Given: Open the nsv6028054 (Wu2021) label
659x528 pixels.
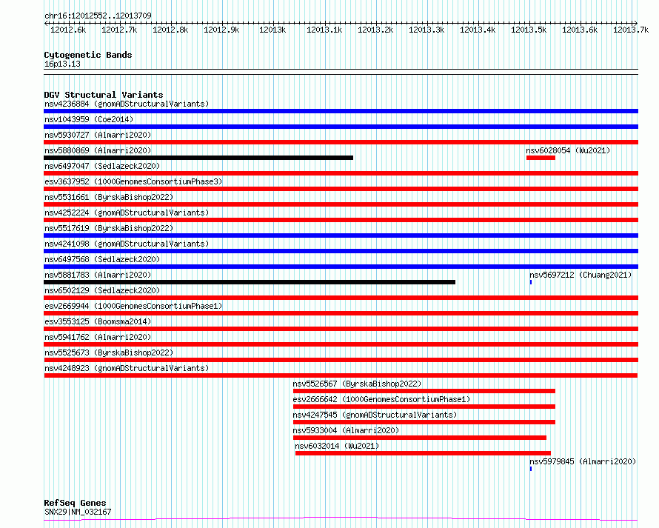Looking at the screenshot, I should point(568,150).
